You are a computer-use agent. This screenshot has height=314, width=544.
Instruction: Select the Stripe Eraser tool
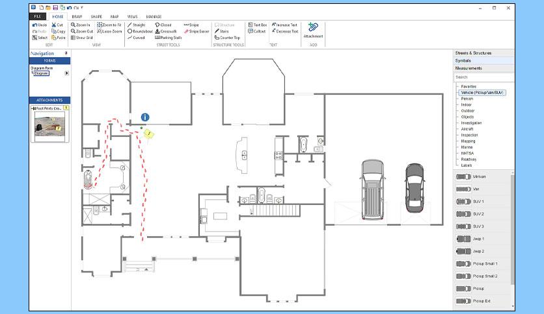[197, 31]
